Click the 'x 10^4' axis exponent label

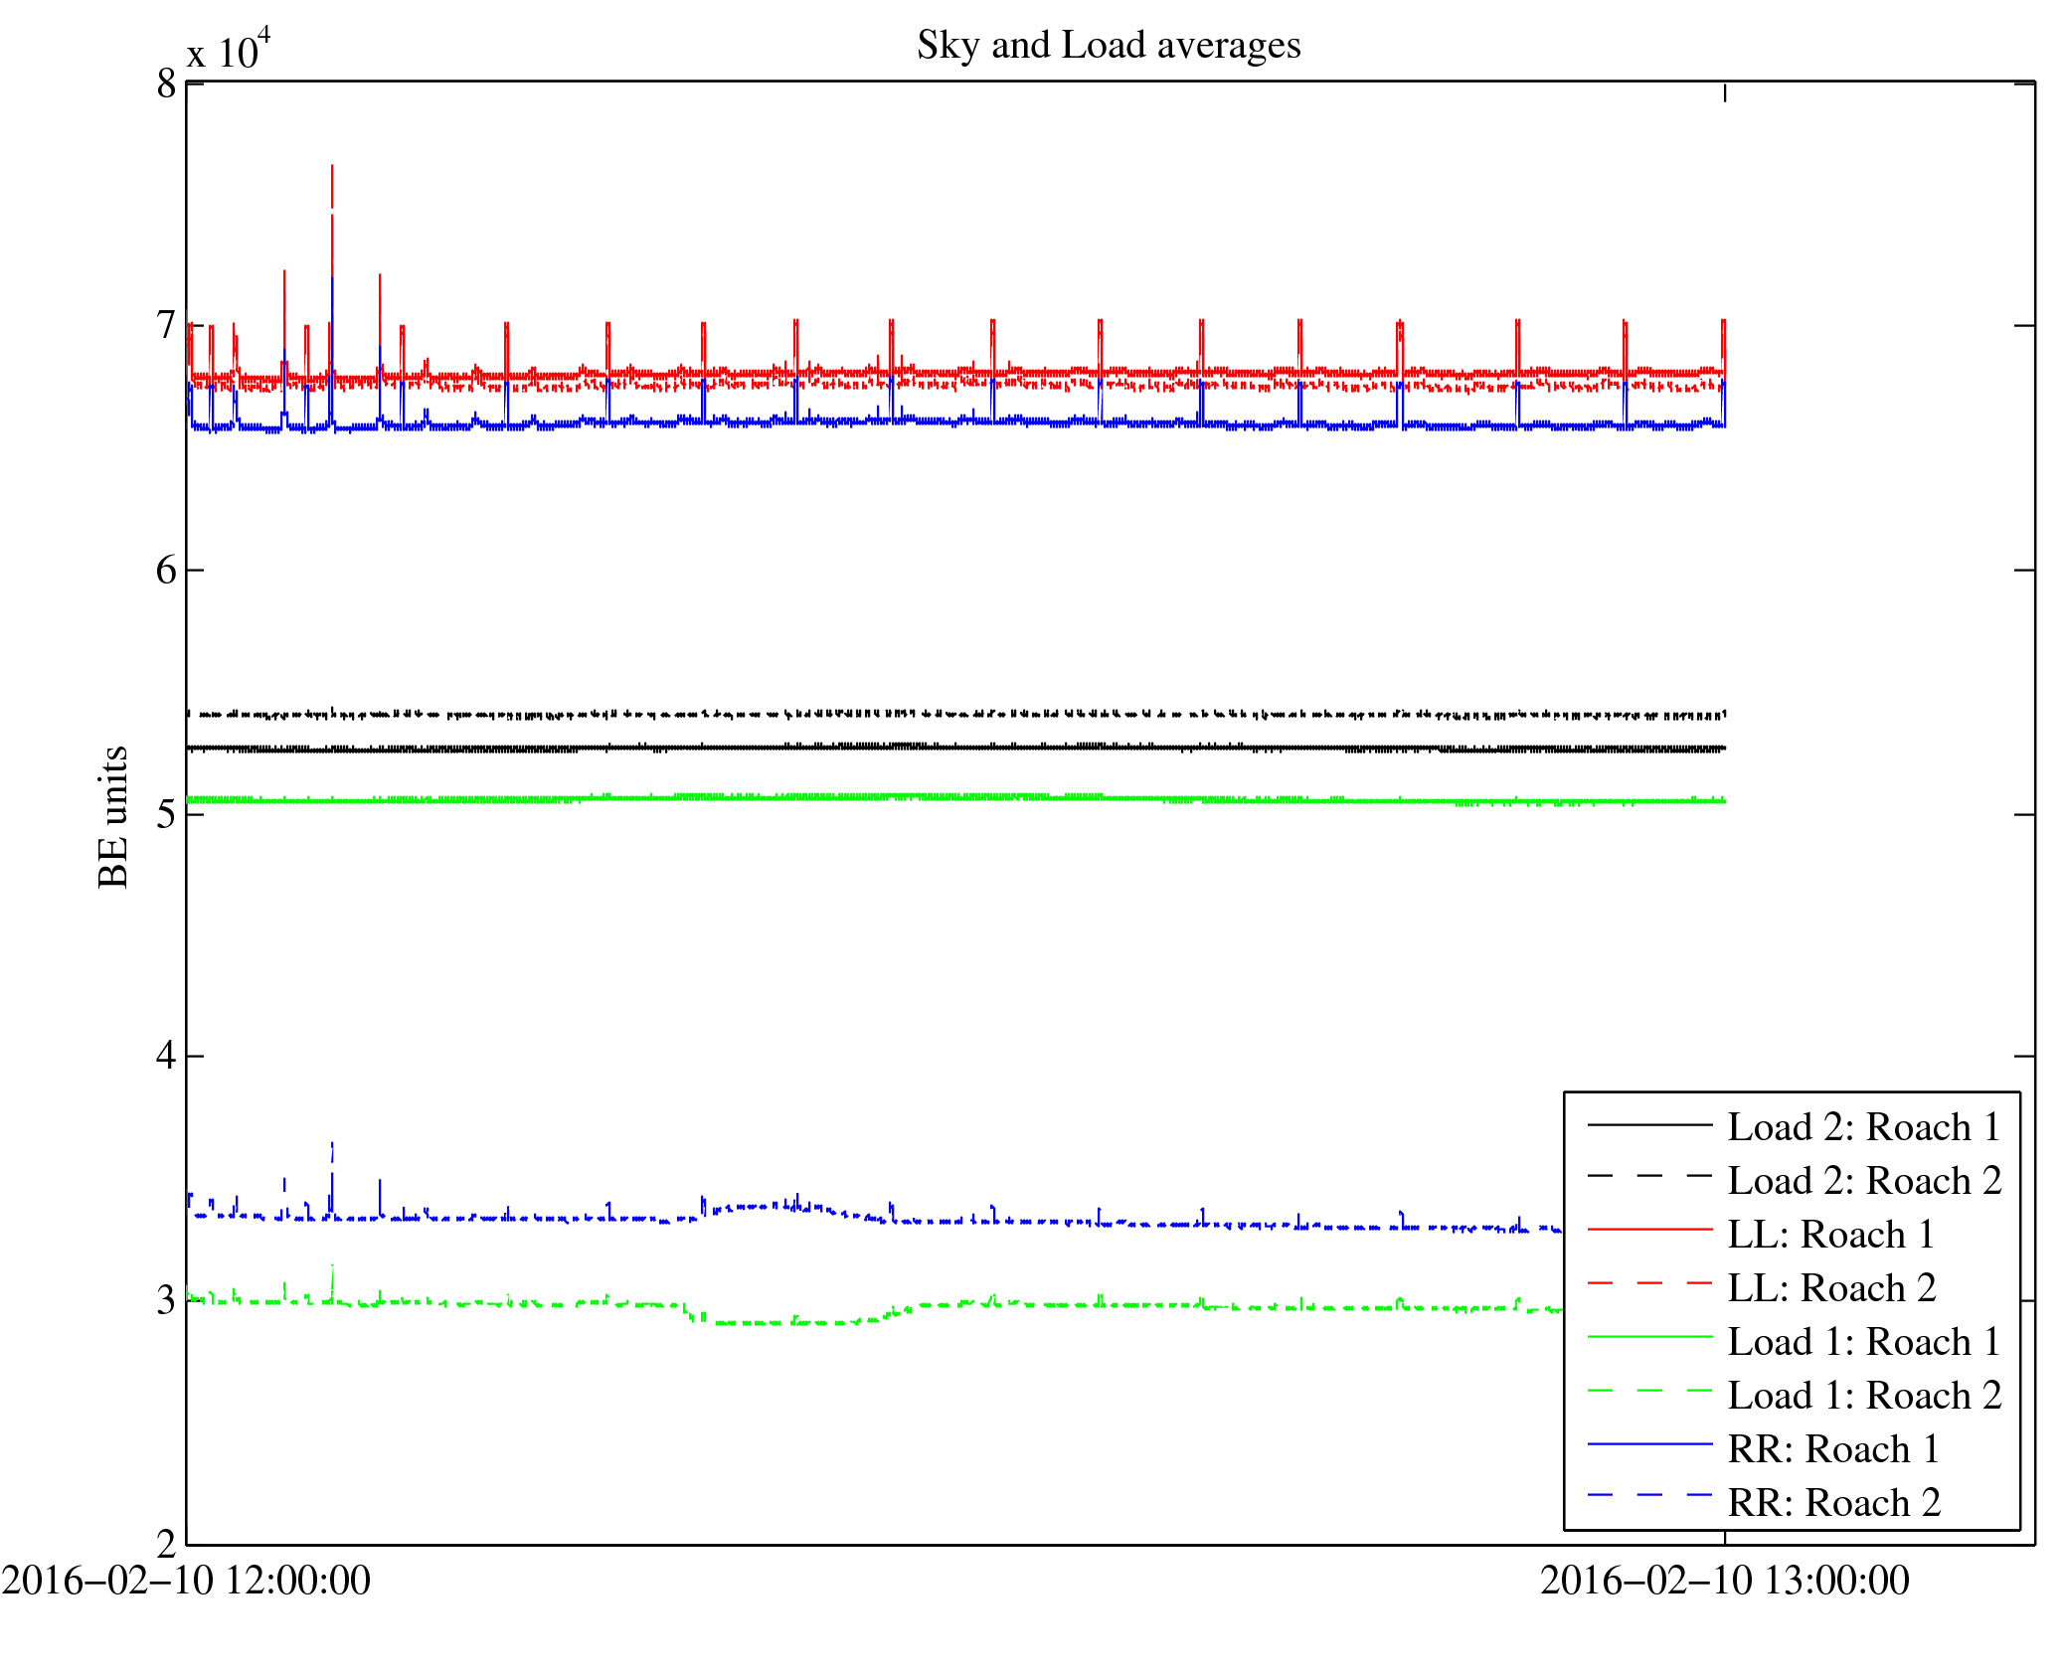(x=229, y=50)
